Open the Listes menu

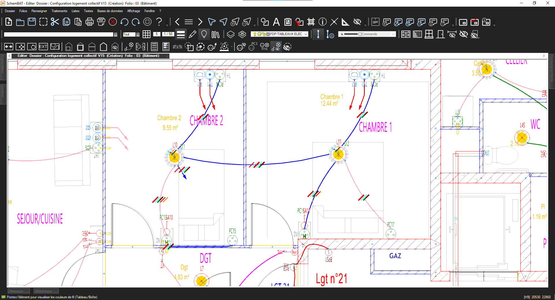(x=75, y=11)
